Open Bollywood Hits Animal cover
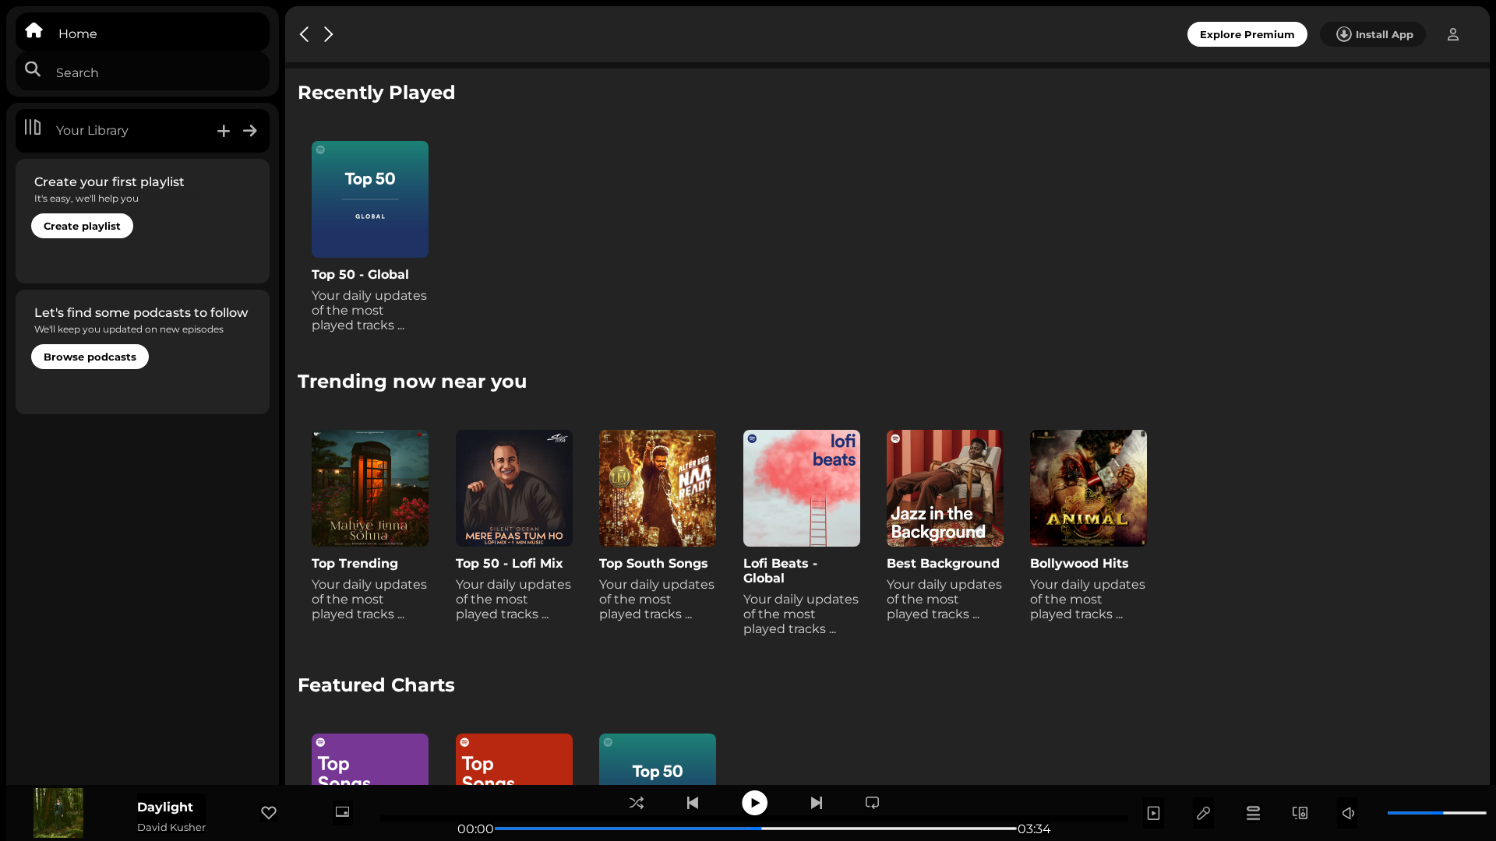 (1088, 488)
